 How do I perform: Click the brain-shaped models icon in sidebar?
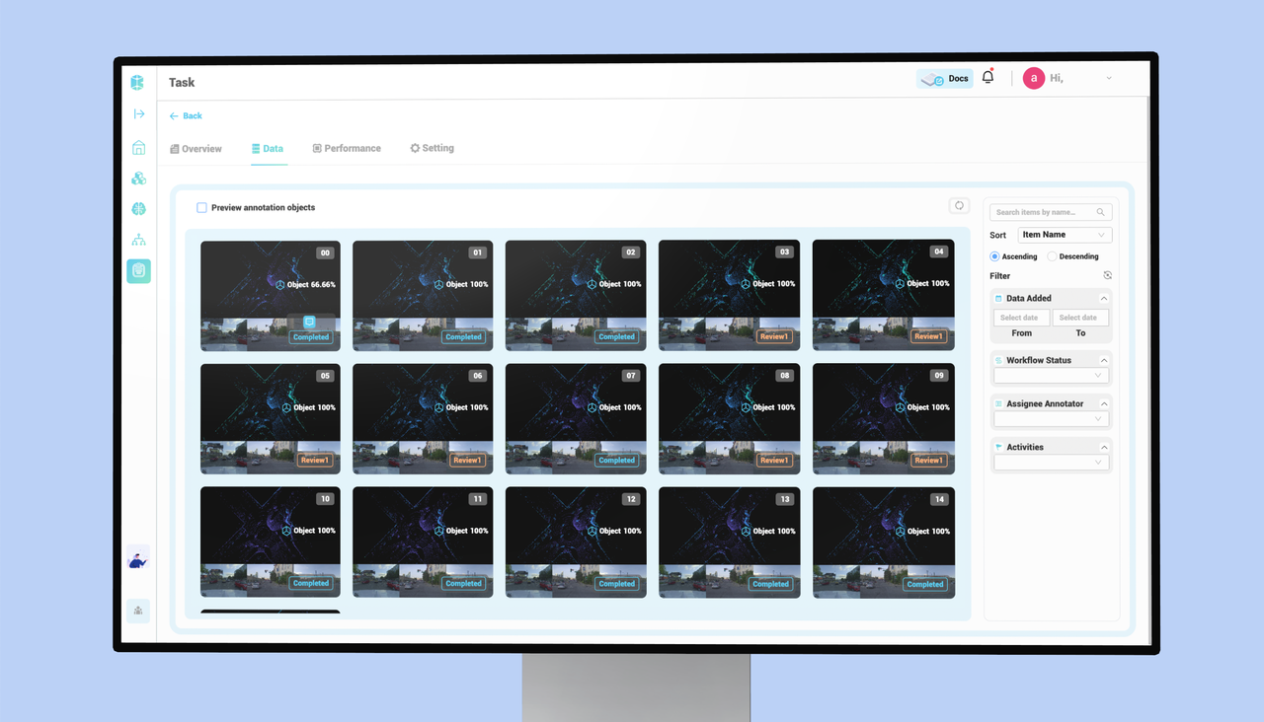pyautogui.click(x=138, y=208)
